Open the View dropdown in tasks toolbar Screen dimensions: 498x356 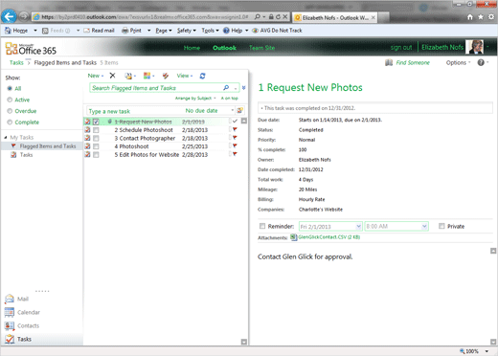(185, 76)
